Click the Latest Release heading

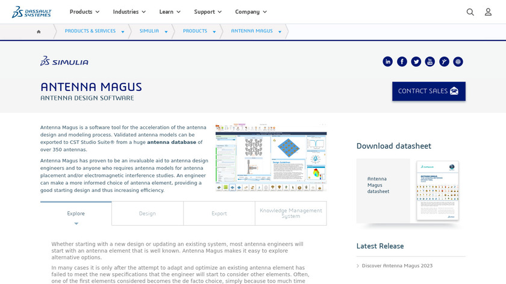click(x=380, y=246)
